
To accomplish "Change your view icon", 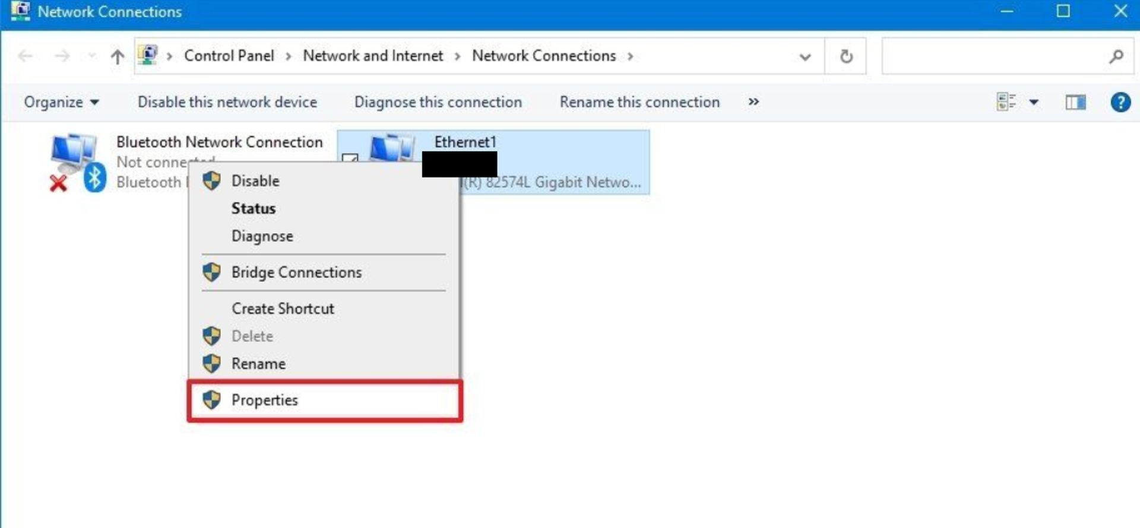I will (x=1006, y=102).
